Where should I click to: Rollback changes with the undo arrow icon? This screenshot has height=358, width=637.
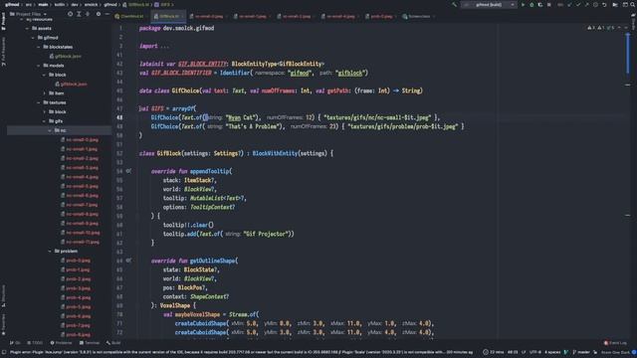point(604,4)
